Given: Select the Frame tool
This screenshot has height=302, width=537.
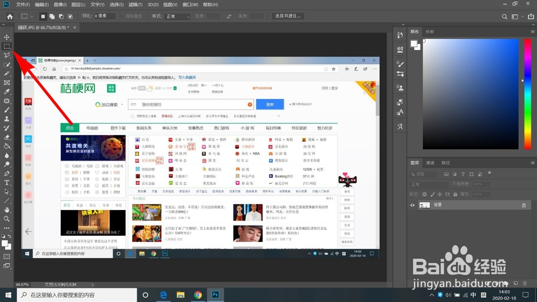Looking at the screenshot, I should click(6, 83).
